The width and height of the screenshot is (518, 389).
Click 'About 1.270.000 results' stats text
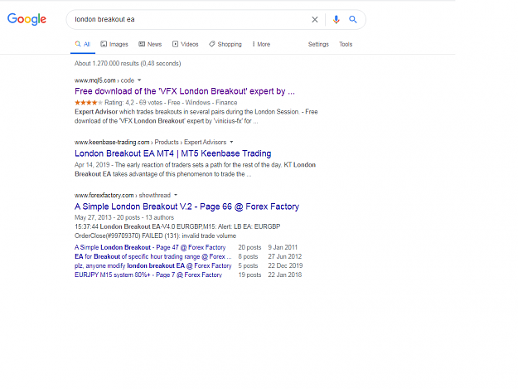coord(128,64)
